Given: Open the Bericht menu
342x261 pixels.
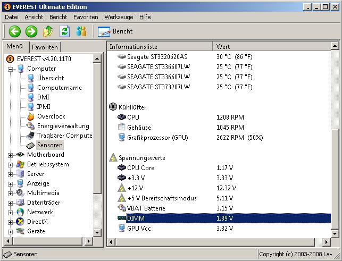Looking at the screenshot, I should pyautogui.click(x=58, y=17).
